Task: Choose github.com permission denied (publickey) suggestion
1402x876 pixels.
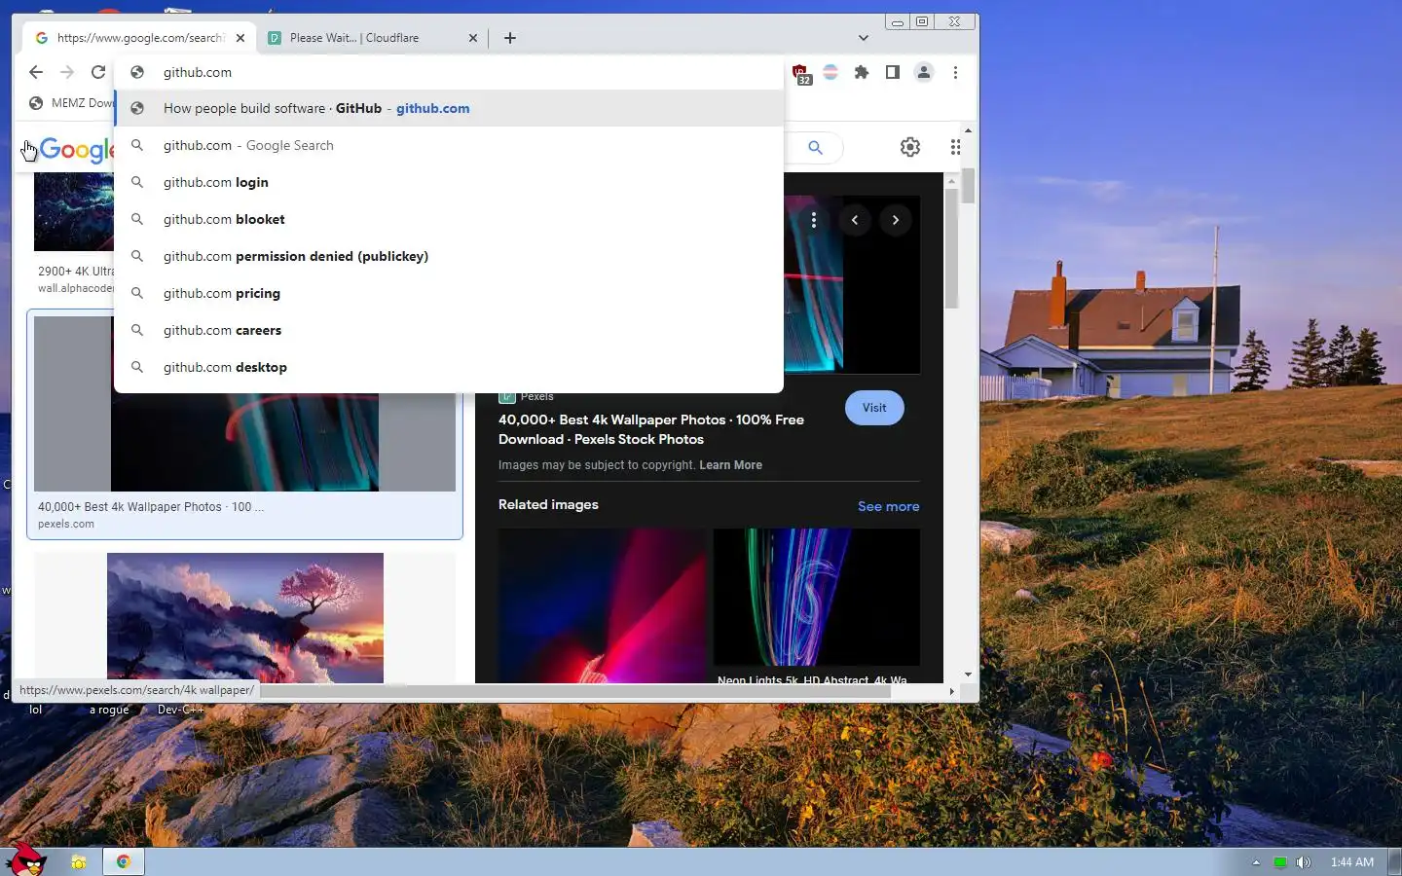Action: (x=449, y=256)
